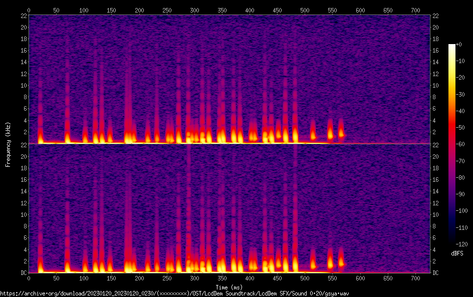
Task: Click the archive.org URL at the bottom
Action: click(x=174, y=293)
